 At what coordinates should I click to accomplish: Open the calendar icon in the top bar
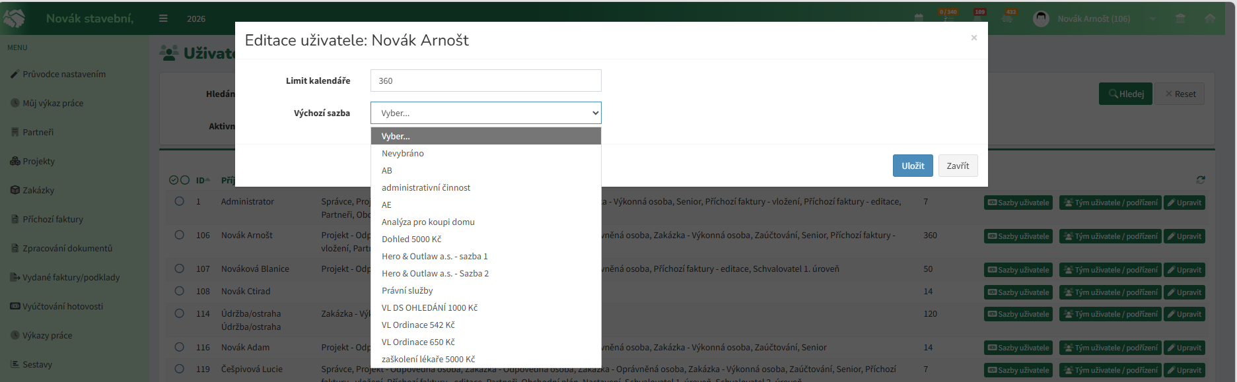[x=919, y=18]
